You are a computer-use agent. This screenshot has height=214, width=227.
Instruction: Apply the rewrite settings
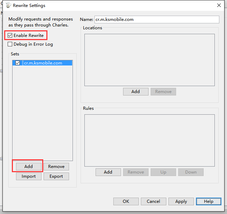coord(181,201)
